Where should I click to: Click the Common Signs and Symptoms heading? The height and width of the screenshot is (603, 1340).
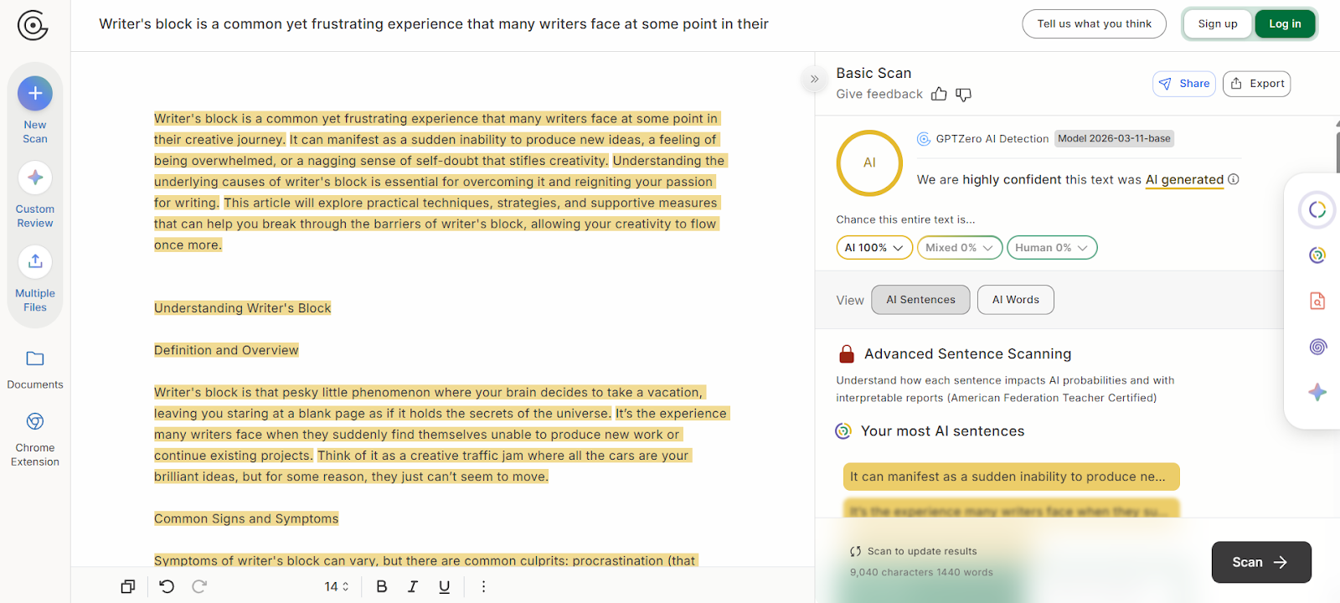tap(246, 518)
